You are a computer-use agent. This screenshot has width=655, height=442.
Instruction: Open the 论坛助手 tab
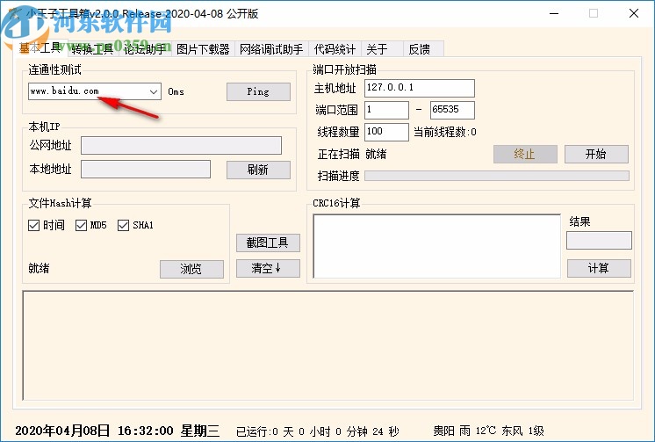(x=145, y=49)
